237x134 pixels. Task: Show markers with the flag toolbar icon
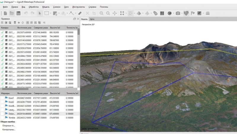(x=193, y=13)
